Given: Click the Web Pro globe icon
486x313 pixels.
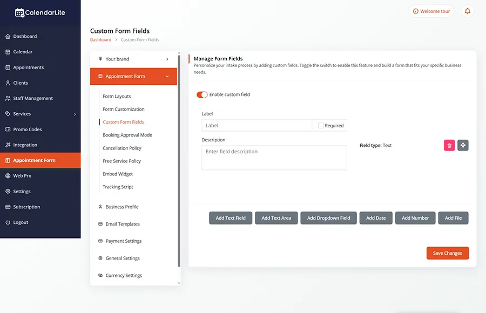Looking at the screenshot, I should (8, 176).
